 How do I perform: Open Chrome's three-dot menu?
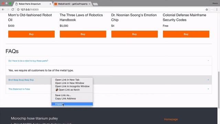(217, 9)
